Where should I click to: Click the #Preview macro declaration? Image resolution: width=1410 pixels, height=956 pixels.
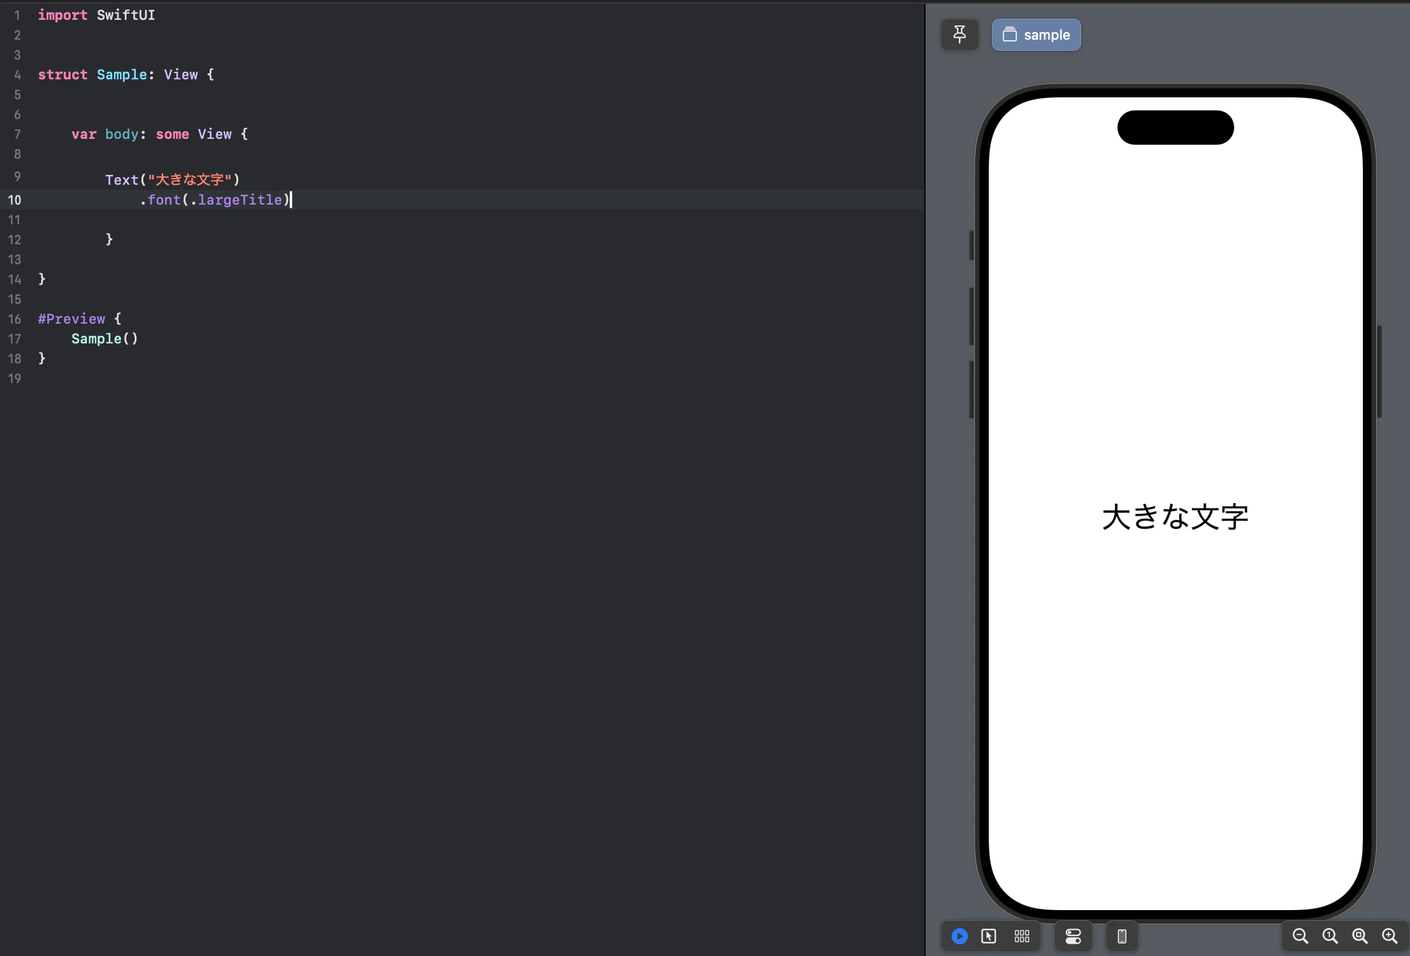[x=73, y=319]
